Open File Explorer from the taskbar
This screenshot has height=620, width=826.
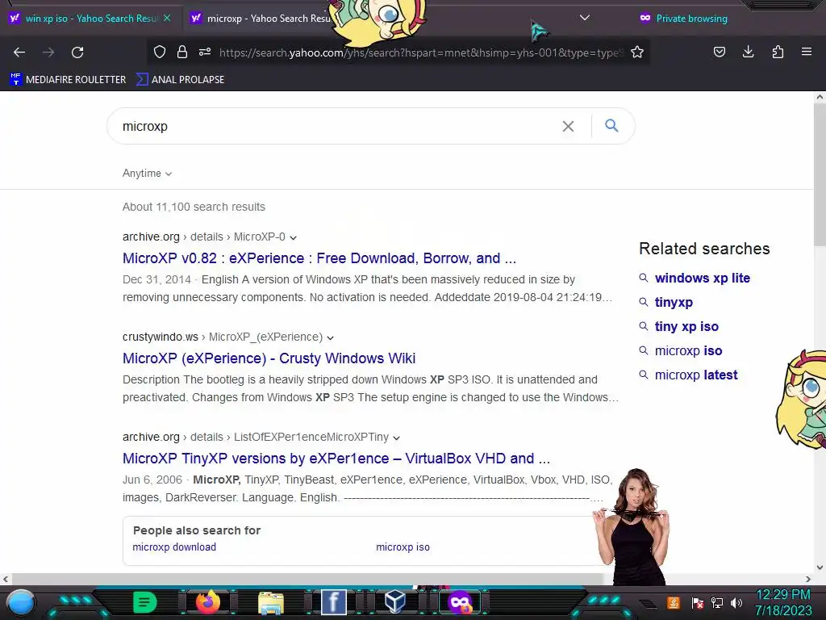point(271,603)
